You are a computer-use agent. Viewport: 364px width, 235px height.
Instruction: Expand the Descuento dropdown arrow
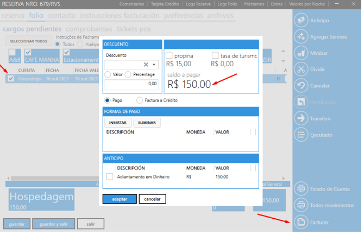pos(154,65)
